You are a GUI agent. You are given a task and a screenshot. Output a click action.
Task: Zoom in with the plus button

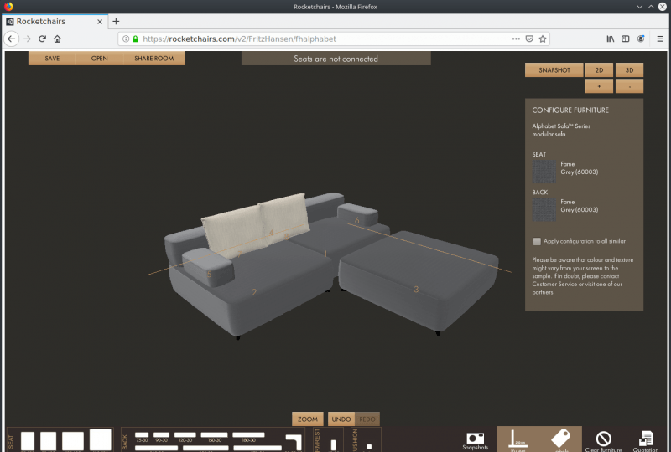point(599,86)
